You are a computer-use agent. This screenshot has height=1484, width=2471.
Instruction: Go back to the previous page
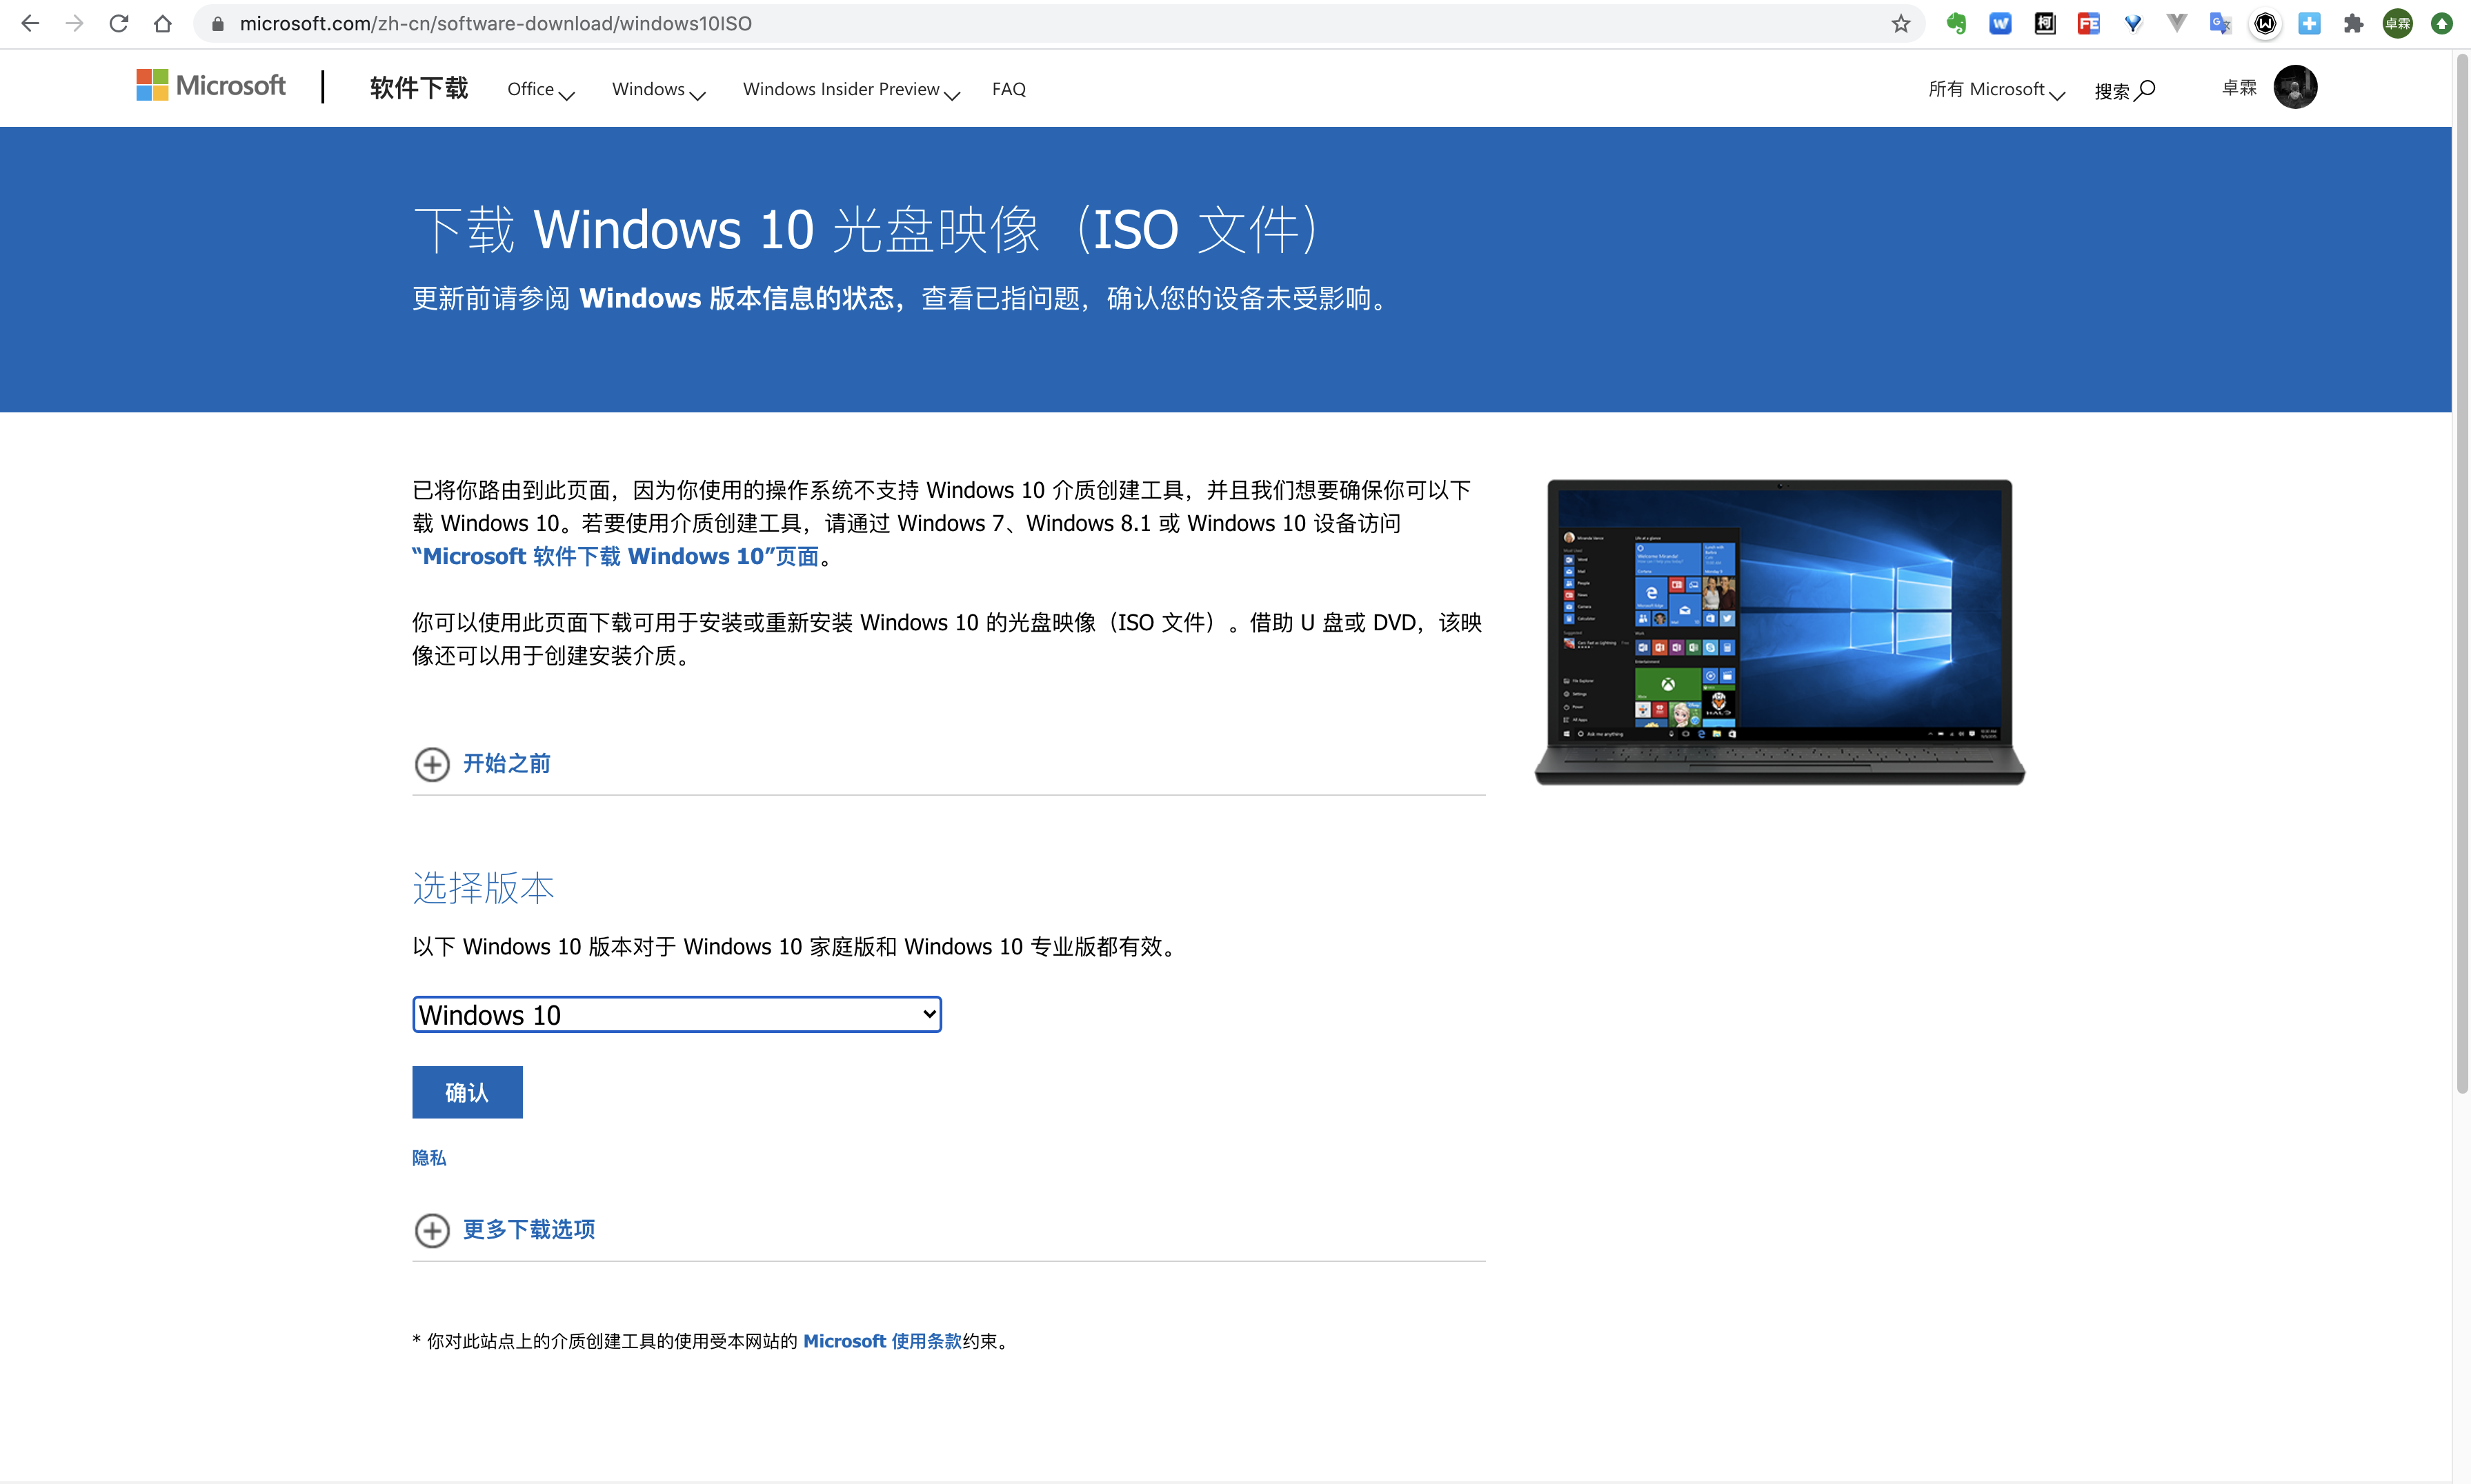[30, 23]
